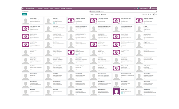The height and width of the screenshot is (109, 179).
Task: Open the Reporting menu
Action: [x=63, y=8]
